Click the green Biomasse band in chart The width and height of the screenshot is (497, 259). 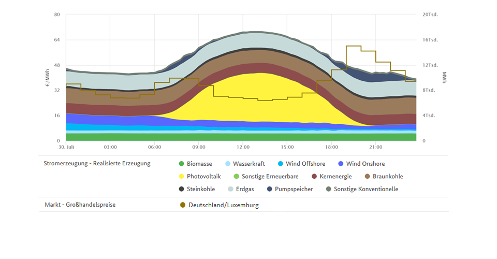tap(241, 137)
